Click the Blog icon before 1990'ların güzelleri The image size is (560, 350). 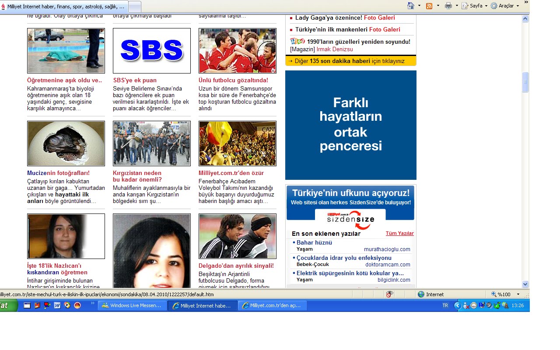click(297, 41)
